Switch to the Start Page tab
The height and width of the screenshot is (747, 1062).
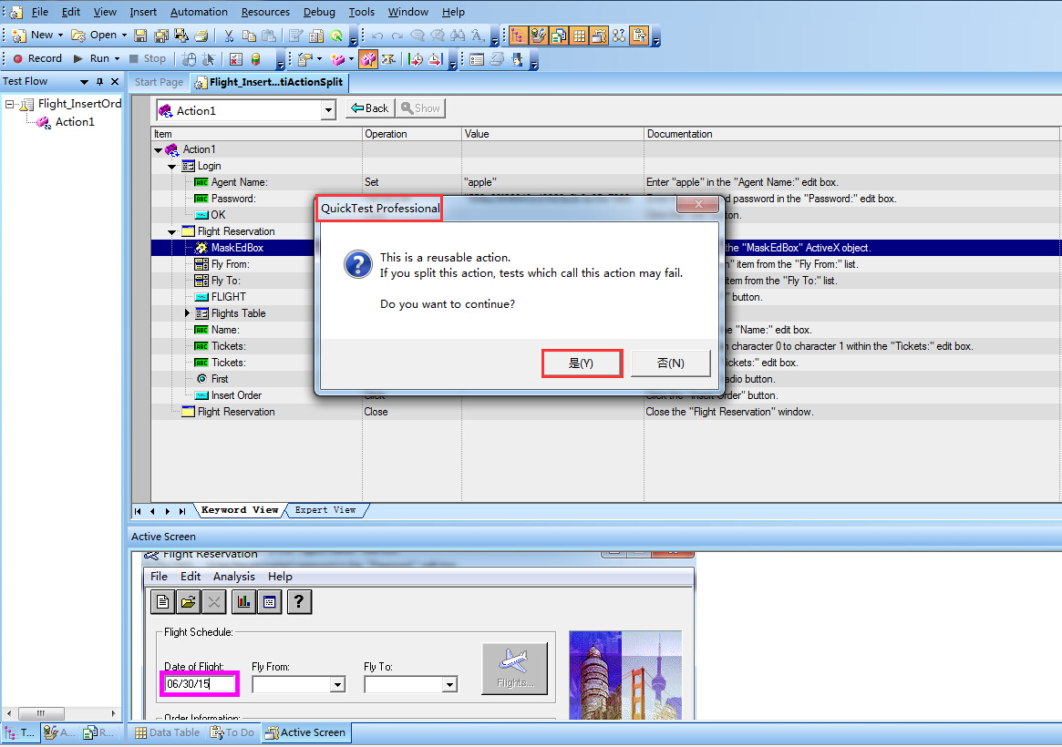tap(159, 82)
